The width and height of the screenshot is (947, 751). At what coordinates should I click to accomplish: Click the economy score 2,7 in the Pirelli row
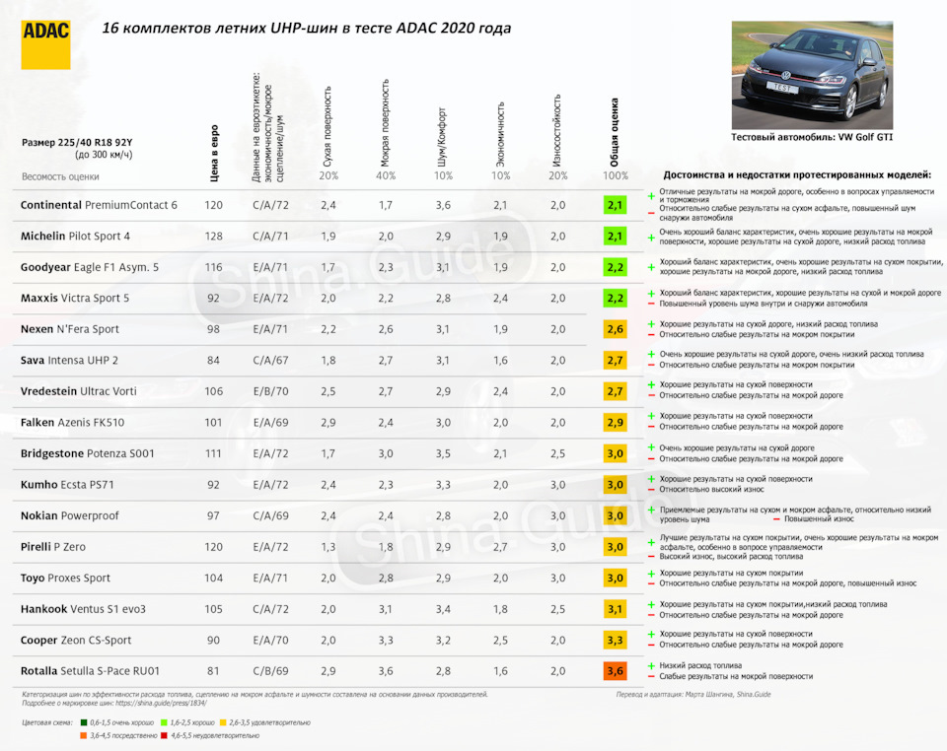click(500, 547)
